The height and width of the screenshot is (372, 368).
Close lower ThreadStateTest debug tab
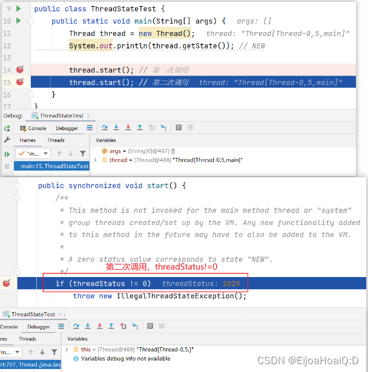click(x=60, y=315)
